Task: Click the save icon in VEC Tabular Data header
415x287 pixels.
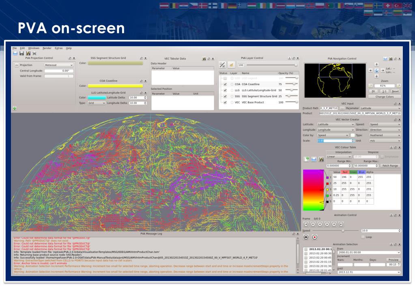Action: click(x=204, y=59)
